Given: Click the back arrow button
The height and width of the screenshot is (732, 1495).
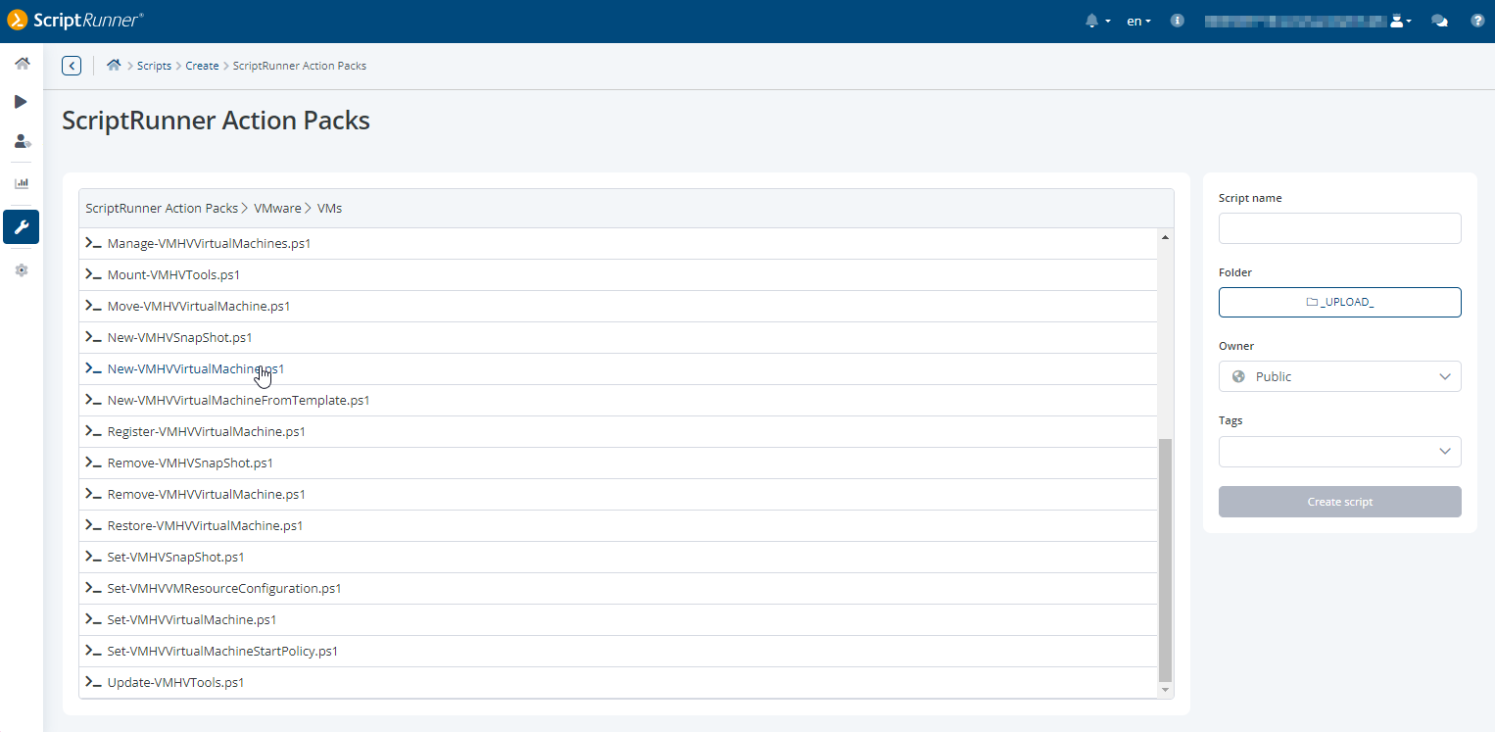Looking at the screenshot, I should tap(72, 66).
